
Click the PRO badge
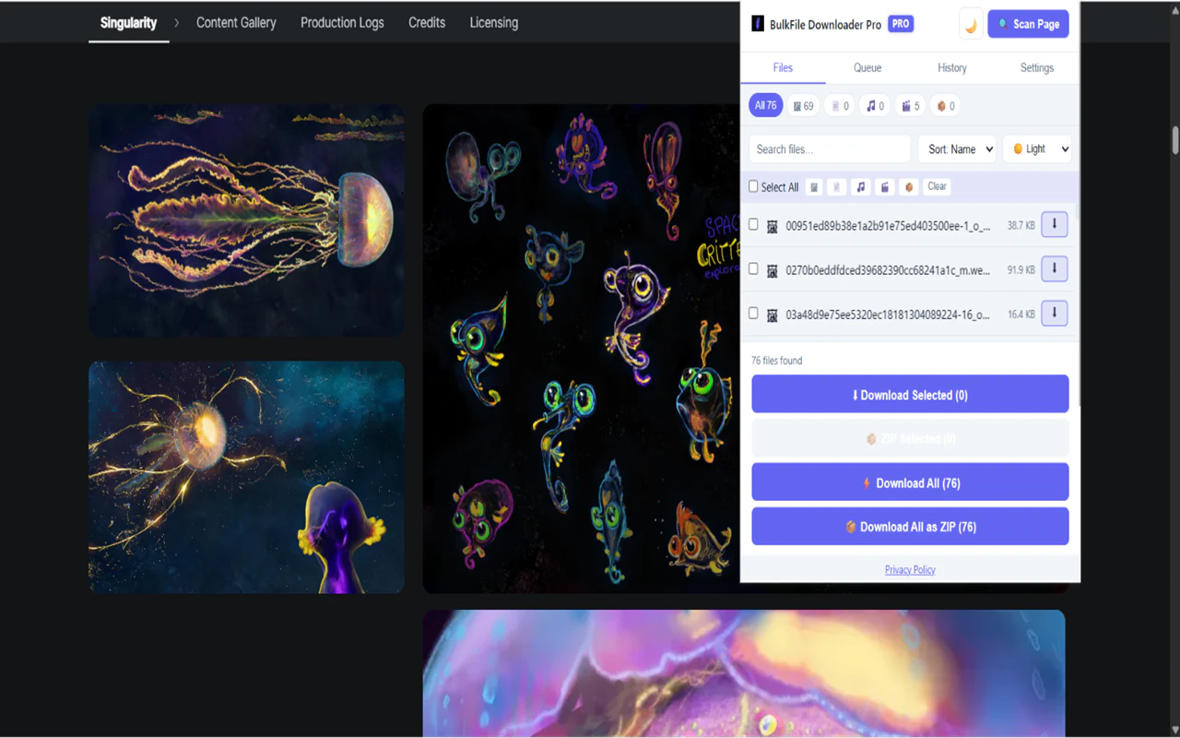(901, 24)
